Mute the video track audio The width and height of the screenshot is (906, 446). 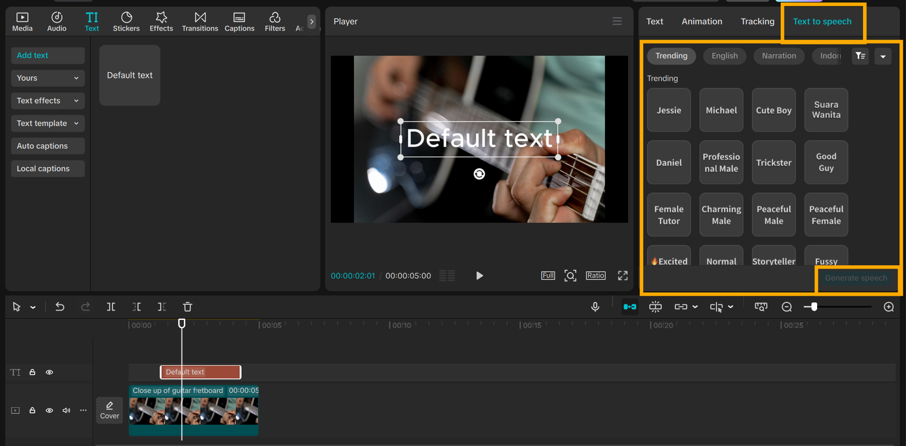[x=66, y=410]
